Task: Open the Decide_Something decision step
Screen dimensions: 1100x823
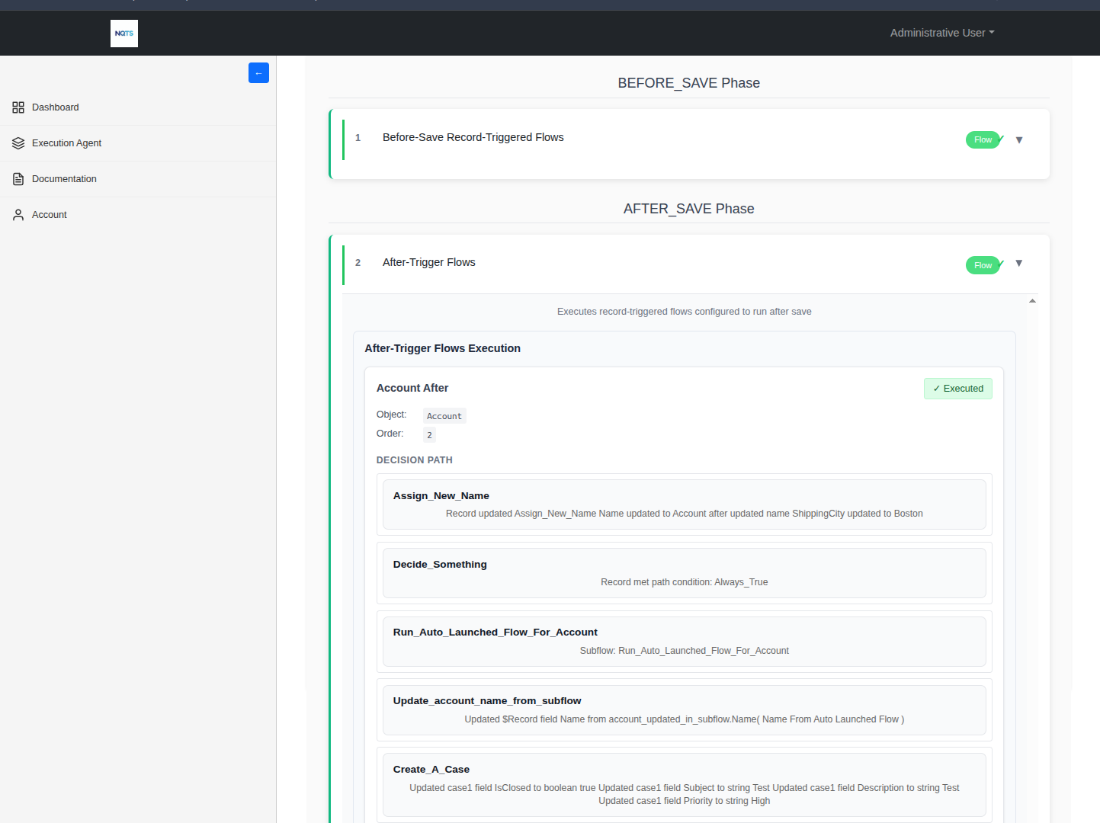Action: 684,572
